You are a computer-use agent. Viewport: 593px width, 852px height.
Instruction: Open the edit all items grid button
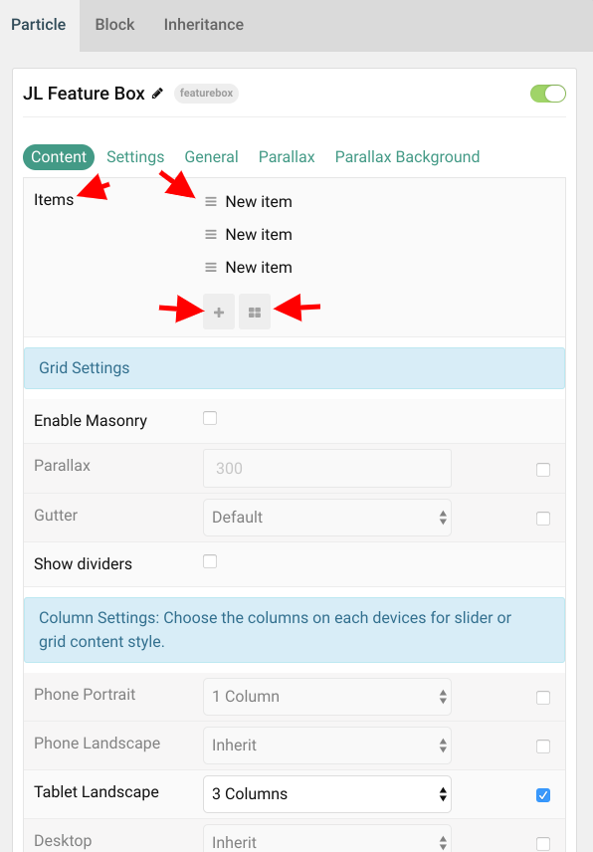pos(255,312)
